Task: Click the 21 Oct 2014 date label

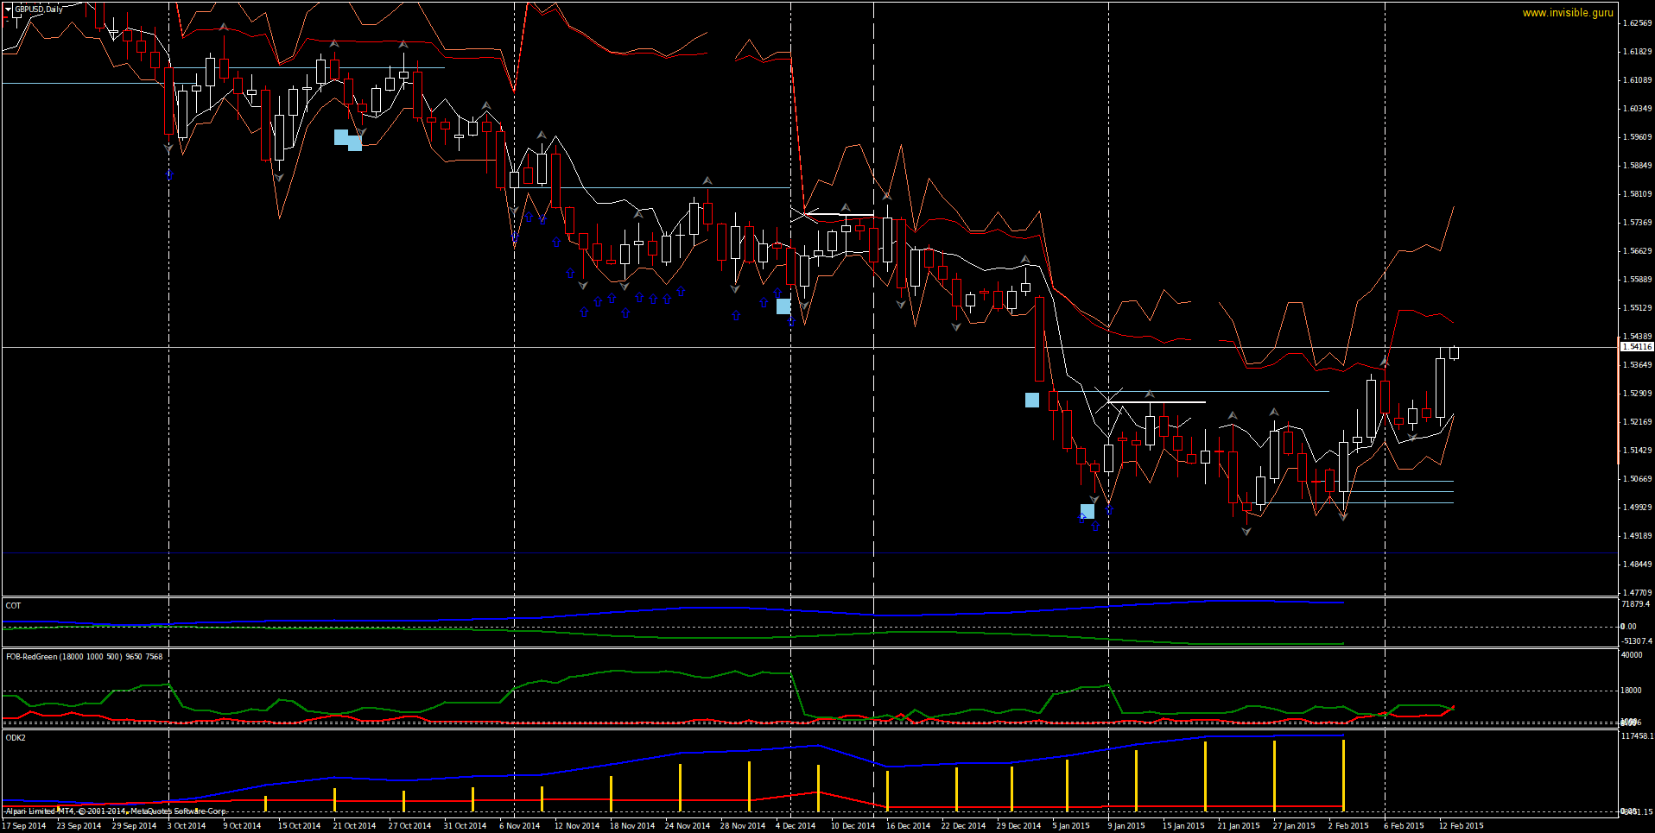Action: pyautogui.click(x=354, y=826)
